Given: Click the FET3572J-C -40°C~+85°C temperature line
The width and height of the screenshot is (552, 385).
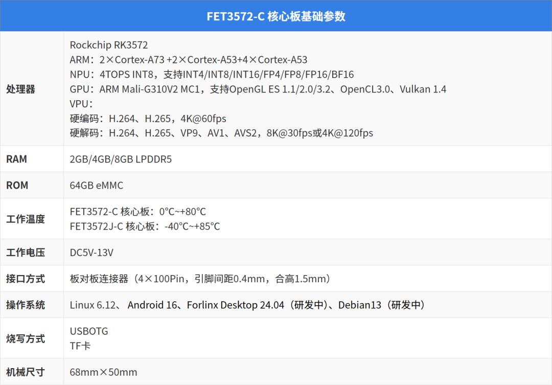Looking at the screenshot, I should tap(145, 227).
